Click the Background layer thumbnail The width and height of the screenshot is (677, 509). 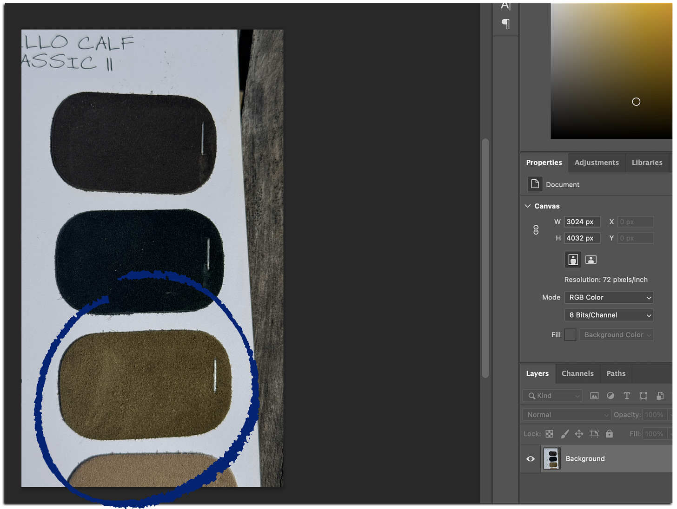pyautogui.click(x=552, y=458)
